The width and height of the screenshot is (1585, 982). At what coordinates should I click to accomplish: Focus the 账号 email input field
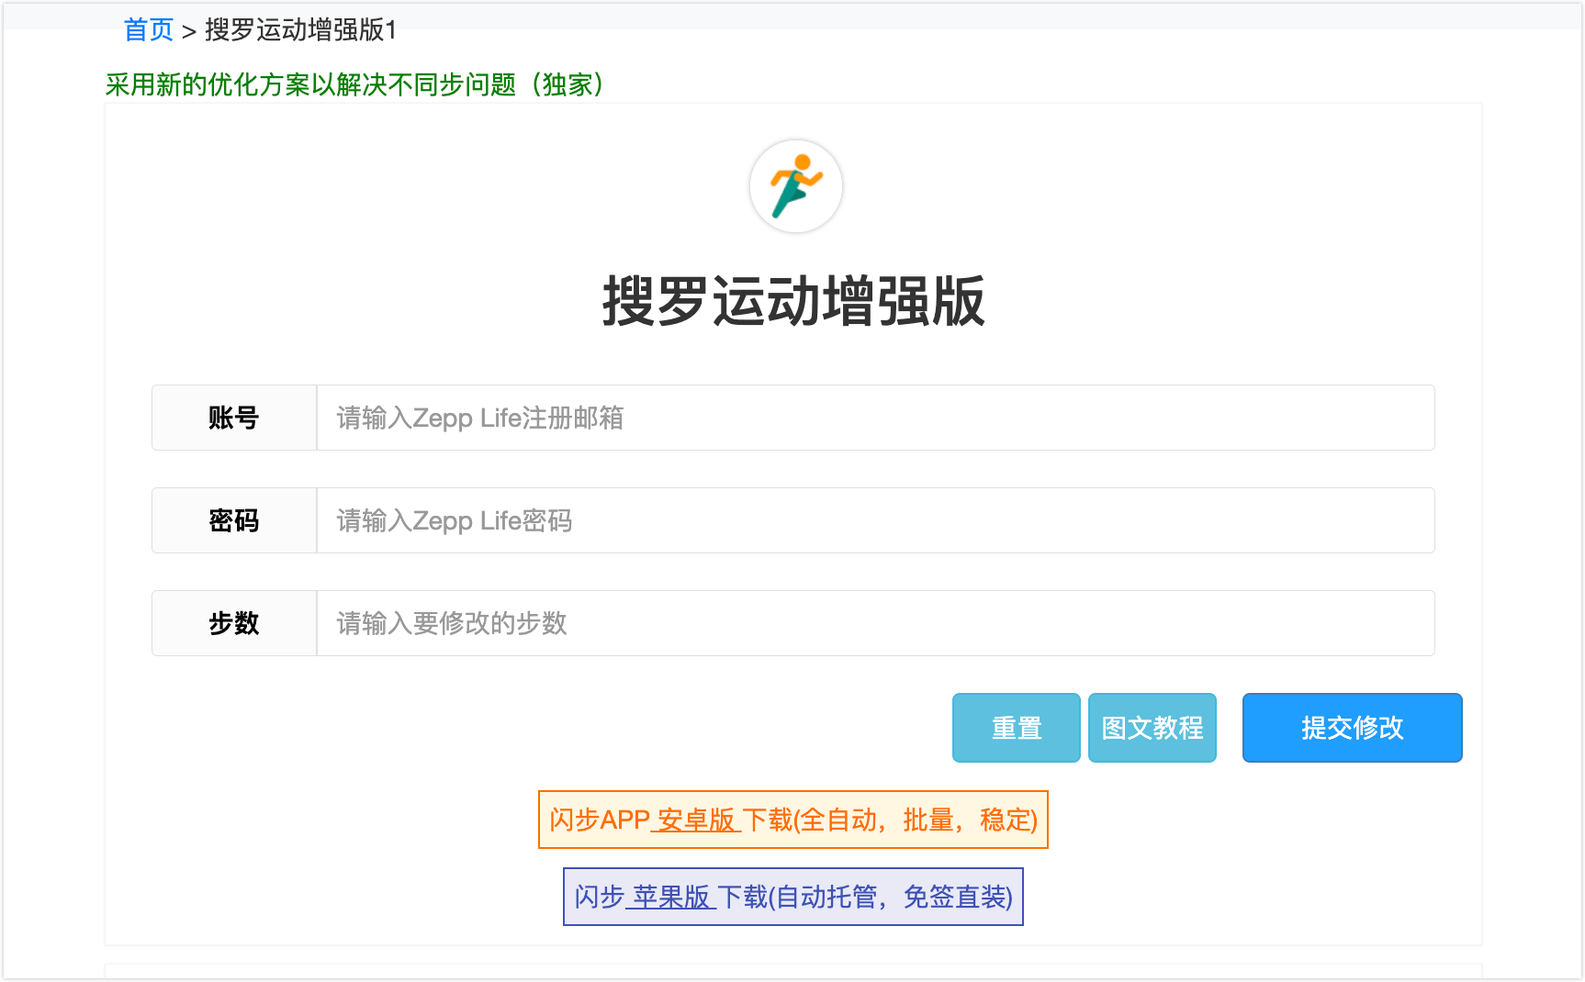click(x=872, y=418)
